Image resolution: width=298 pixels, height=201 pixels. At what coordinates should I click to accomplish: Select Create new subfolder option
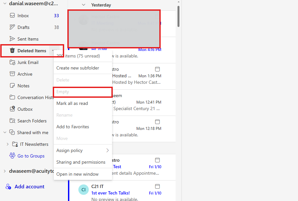point(78,68)
